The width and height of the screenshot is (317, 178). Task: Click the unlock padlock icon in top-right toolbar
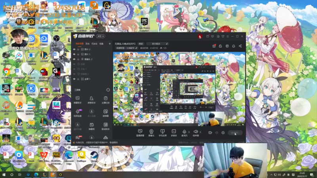click(220, 46)
